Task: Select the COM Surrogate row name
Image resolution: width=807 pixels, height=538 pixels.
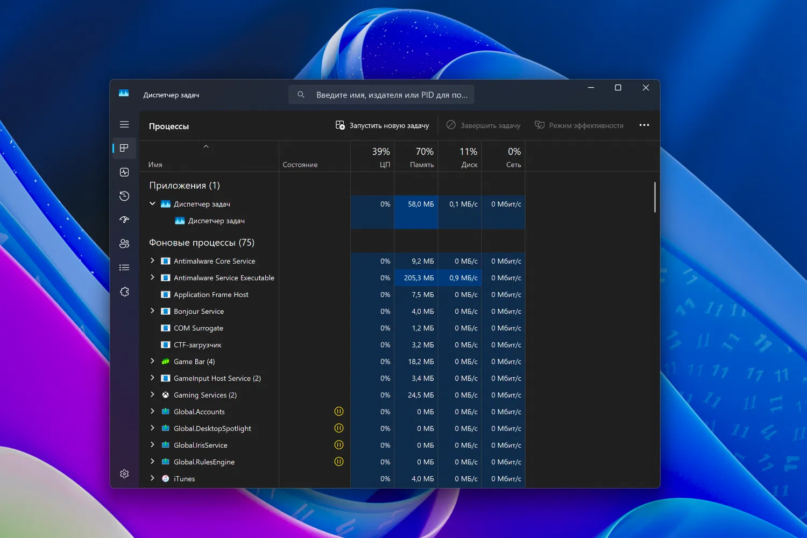Action: (x=199, y=328)
